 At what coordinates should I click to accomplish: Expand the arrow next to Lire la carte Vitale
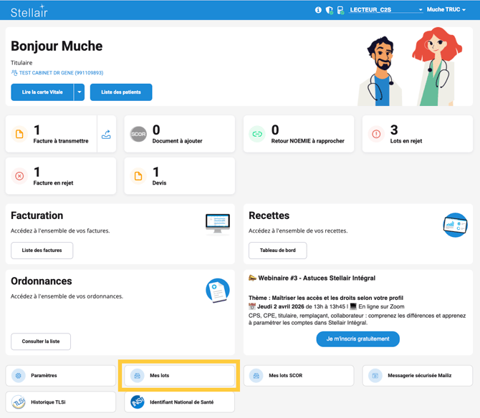click(x=80, y=92)
